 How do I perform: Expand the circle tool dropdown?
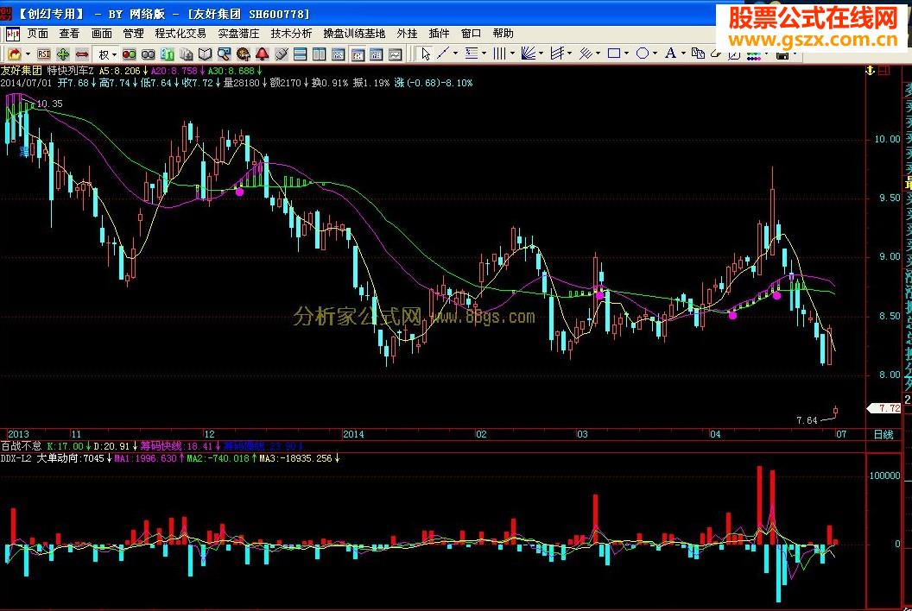(655, 54)
